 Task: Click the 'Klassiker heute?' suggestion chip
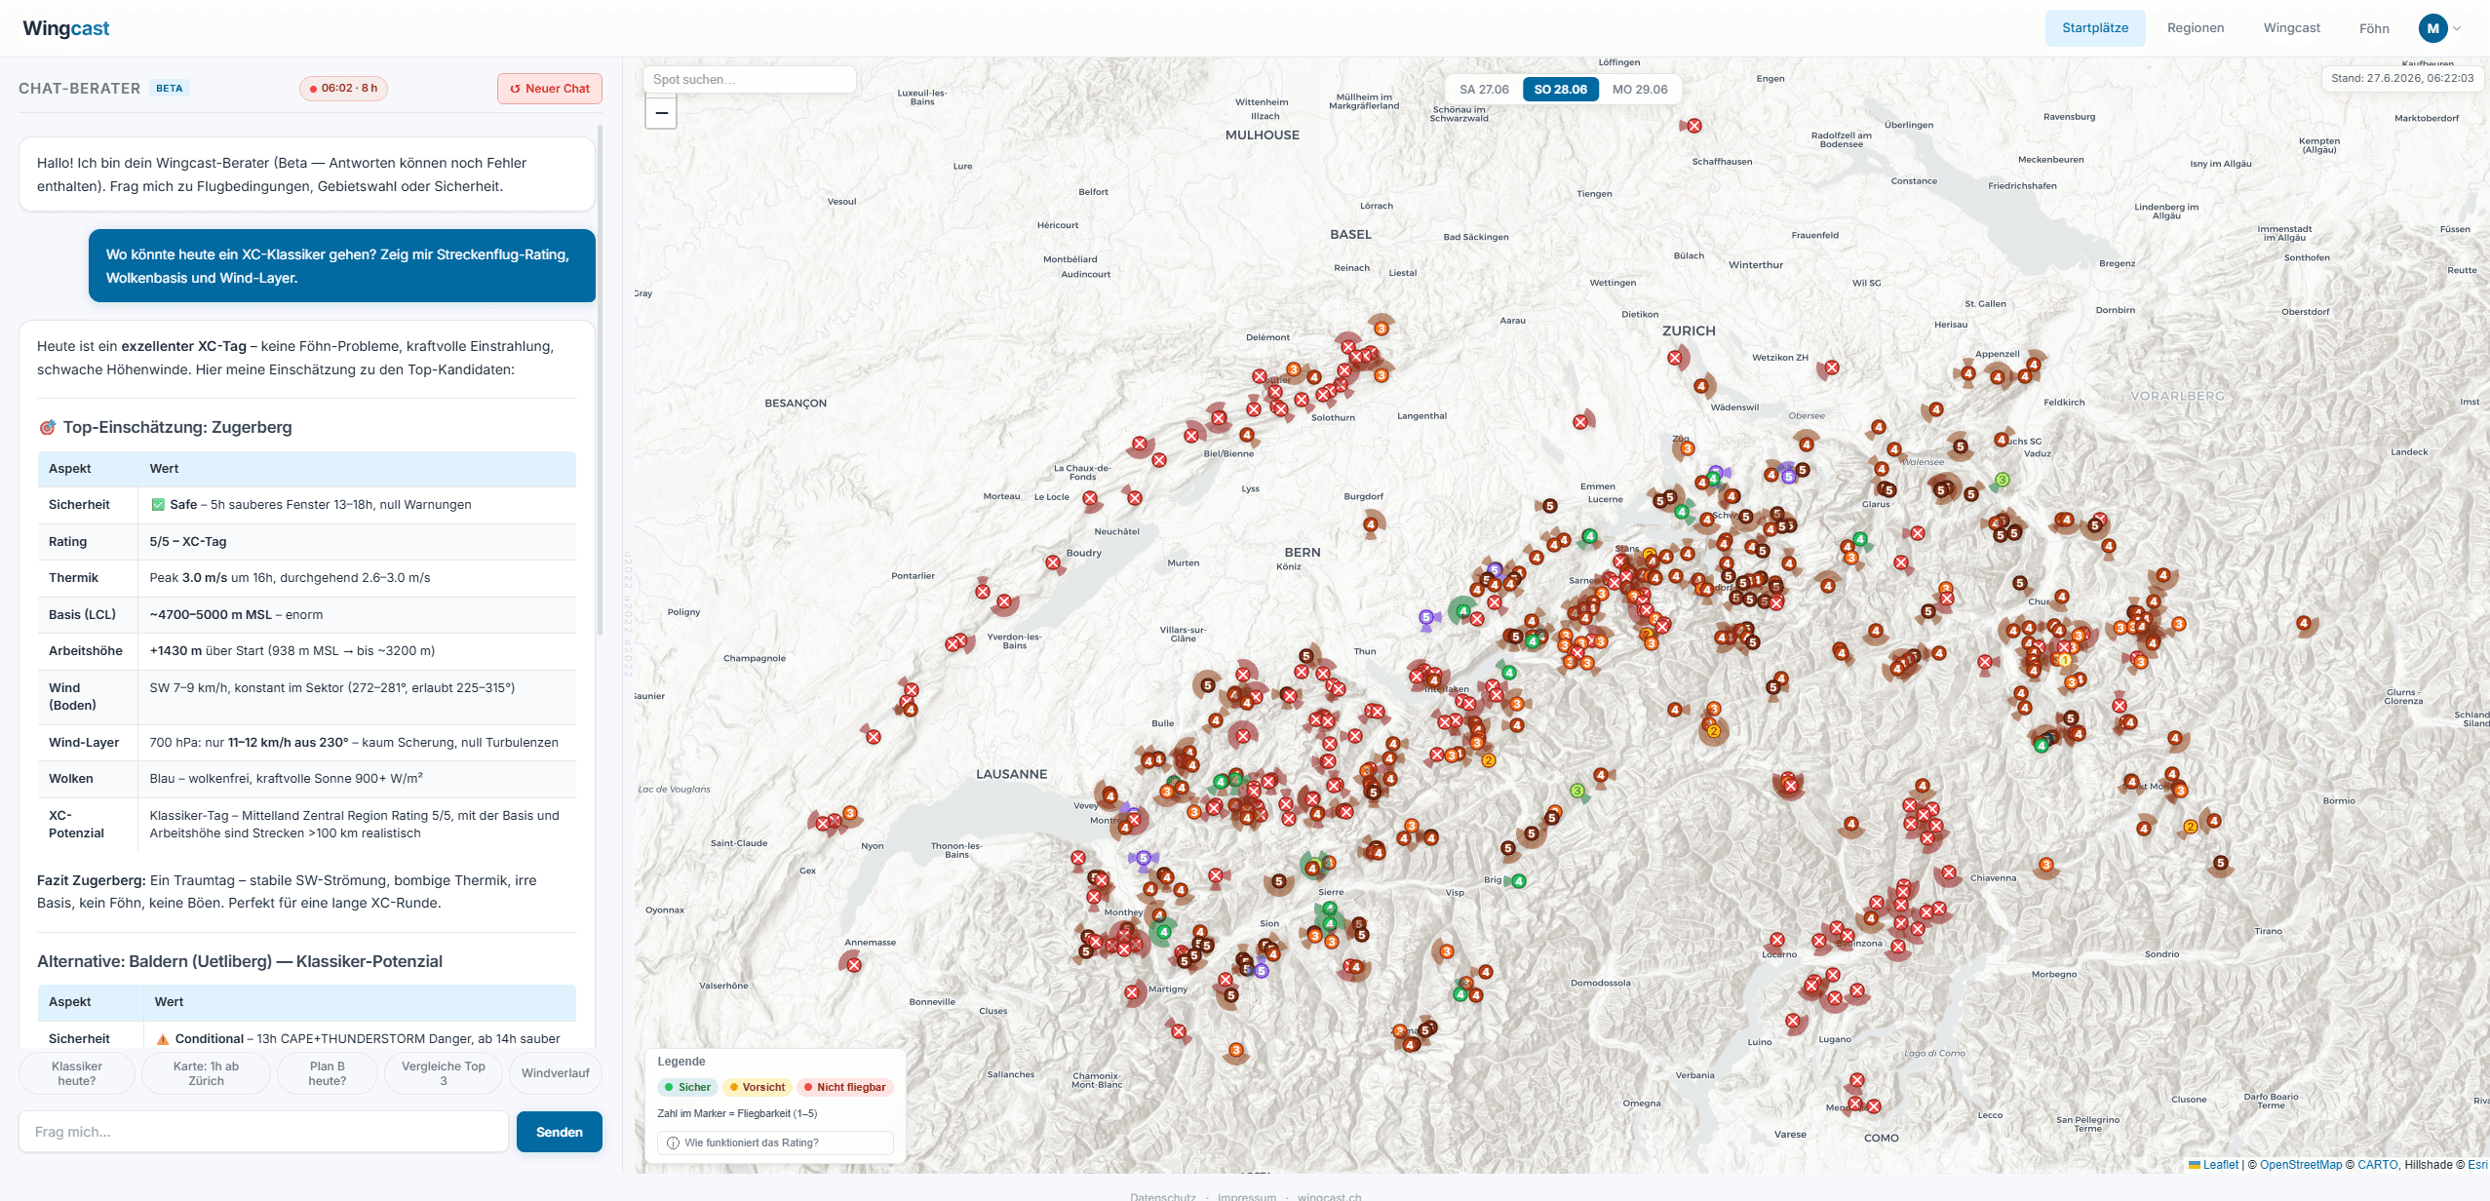click(77, 1073)
